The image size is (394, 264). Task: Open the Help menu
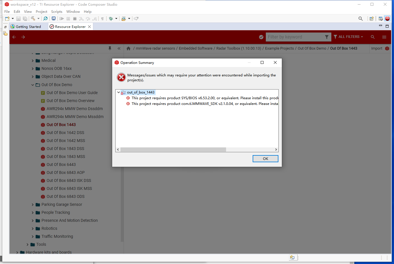(88, 12)
